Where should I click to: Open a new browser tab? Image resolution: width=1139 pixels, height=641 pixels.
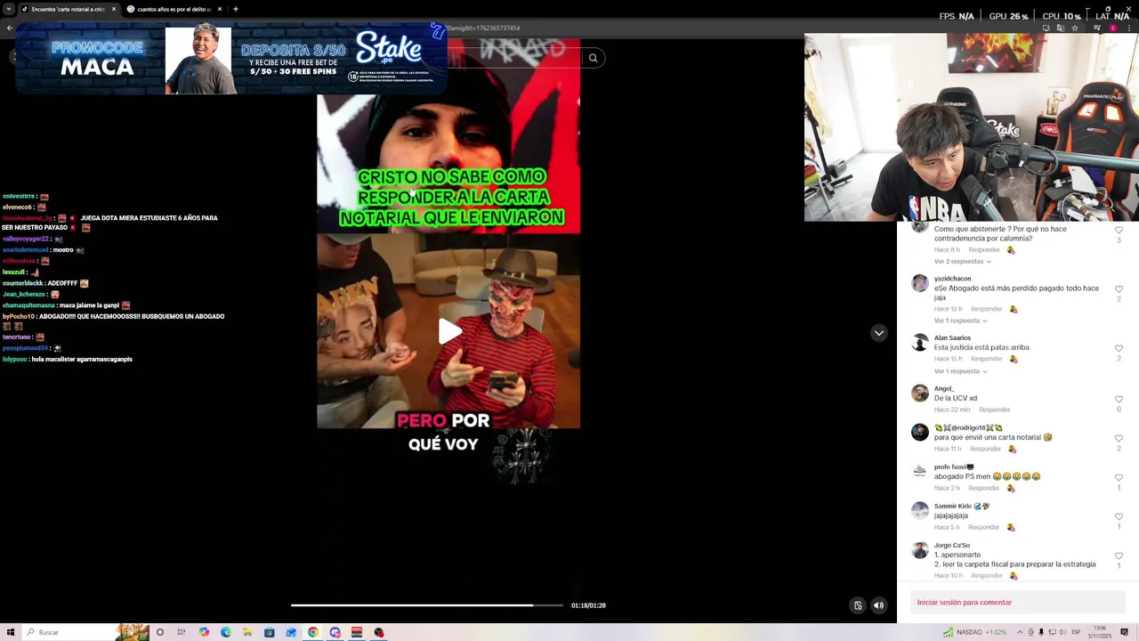(x=235, y=9)
